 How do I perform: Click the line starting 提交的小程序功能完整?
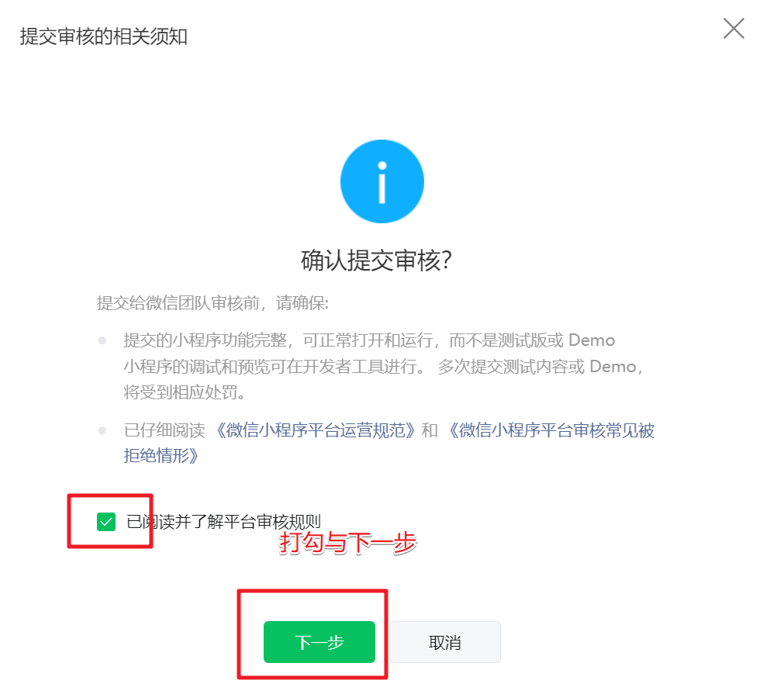369,340
